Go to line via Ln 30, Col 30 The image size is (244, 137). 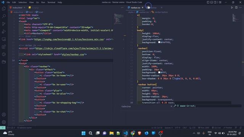point(157,128)
